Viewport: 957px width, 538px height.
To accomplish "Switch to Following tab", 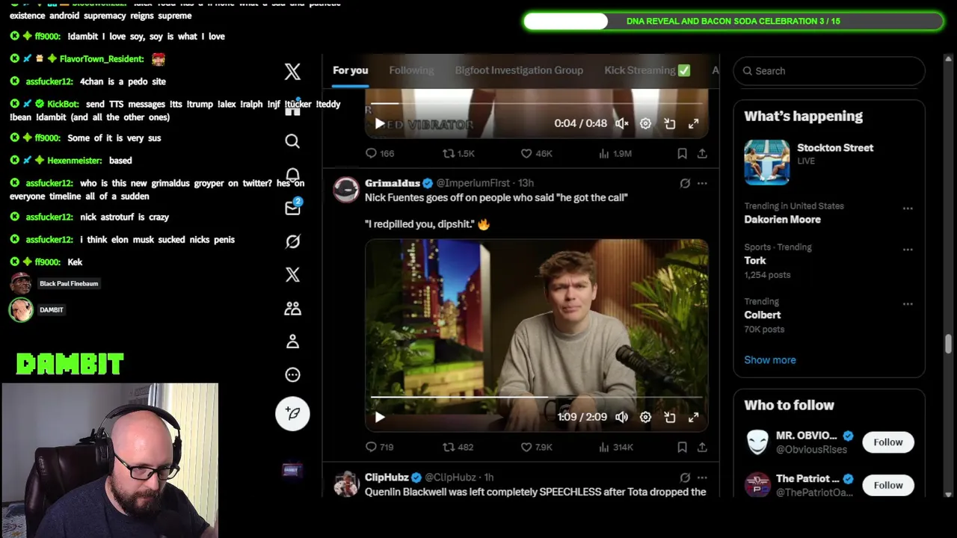I will click(x=411, y=70).
